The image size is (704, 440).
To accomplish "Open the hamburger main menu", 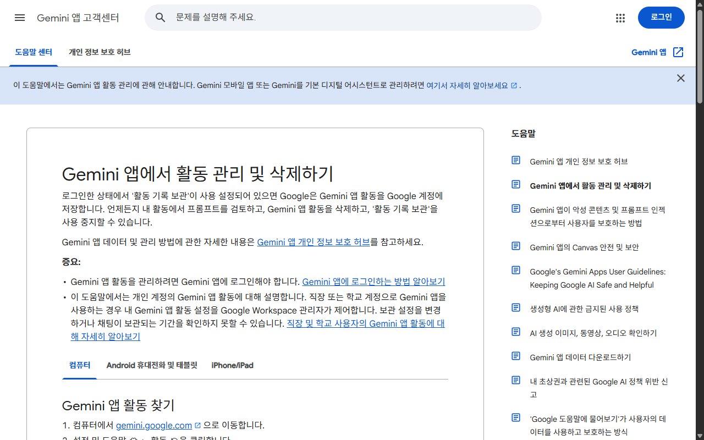I will point(20,18).
